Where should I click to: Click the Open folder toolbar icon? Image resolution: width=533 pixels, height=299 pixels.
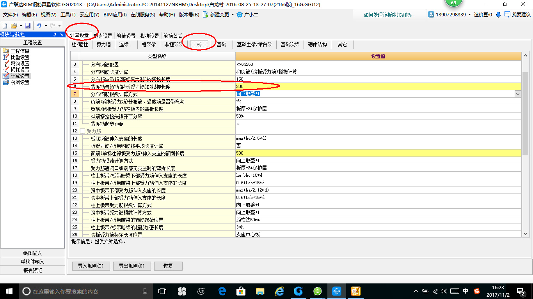pyautogui.click(x=14, y=26)
